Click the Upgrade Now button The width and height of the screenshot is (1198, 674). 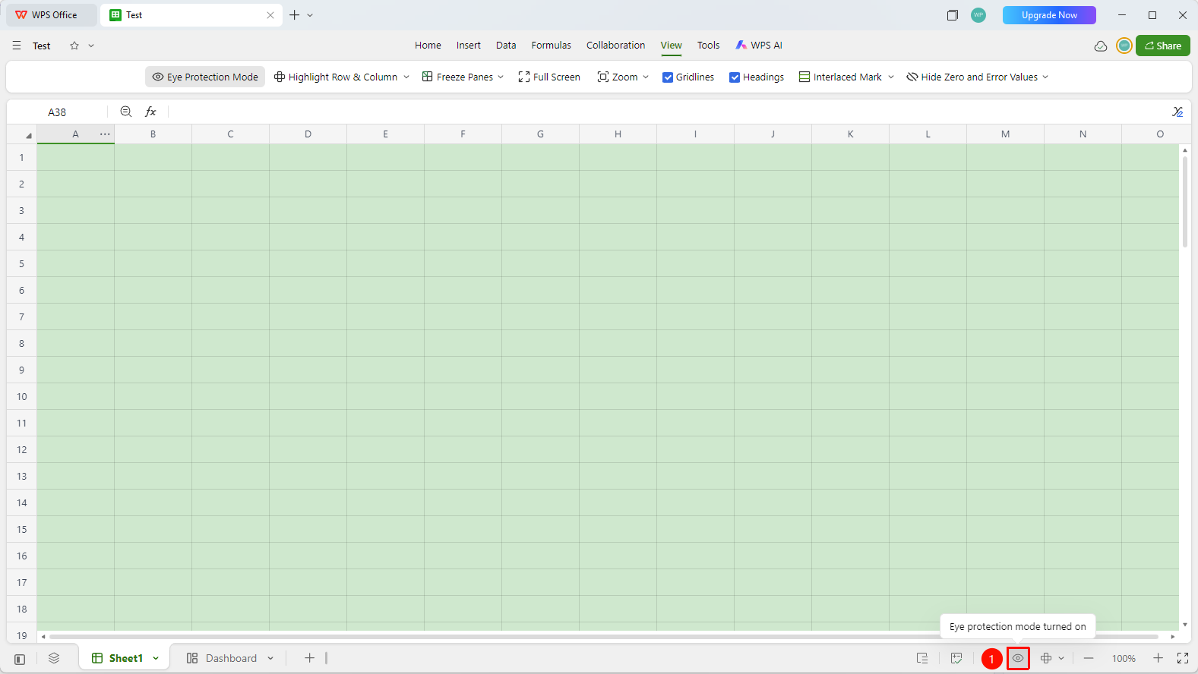[x=1049, y=15]
